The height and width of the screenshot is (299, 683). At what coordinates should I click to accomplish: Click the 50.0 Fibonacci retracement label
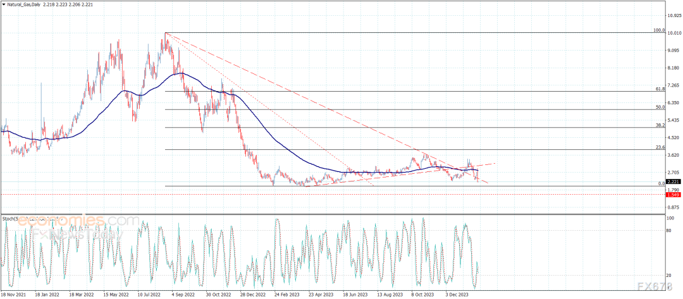point(660,107)
